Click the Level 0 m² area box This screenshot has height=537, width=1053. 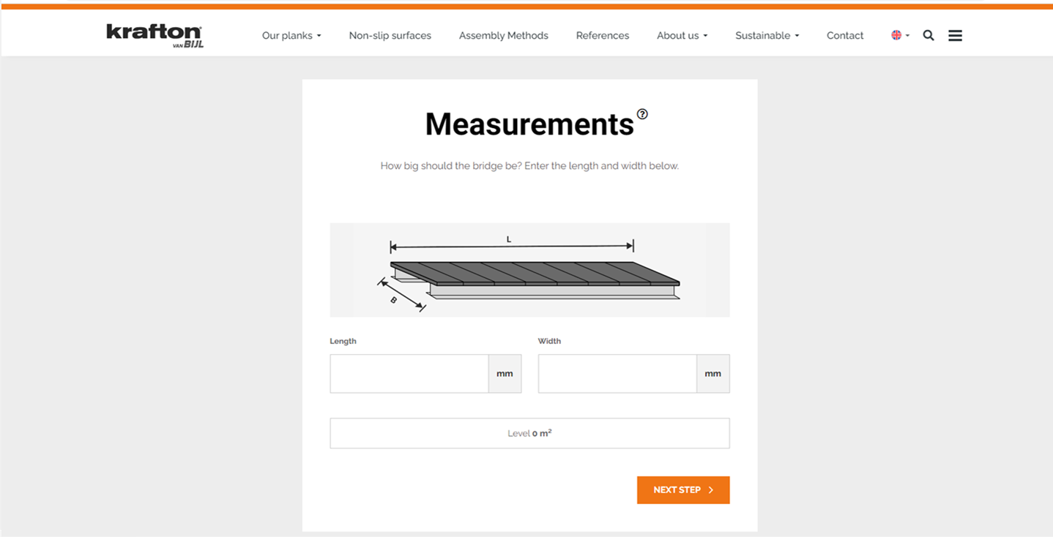(x=529, y=433)
